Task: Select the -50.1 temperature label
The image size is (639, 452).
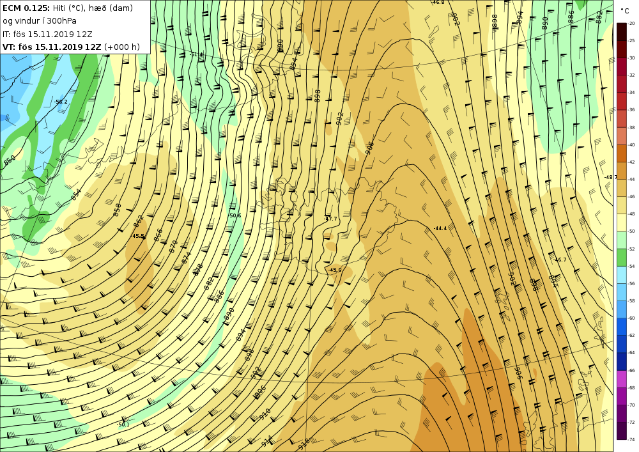Action: [x=123, y=425]
